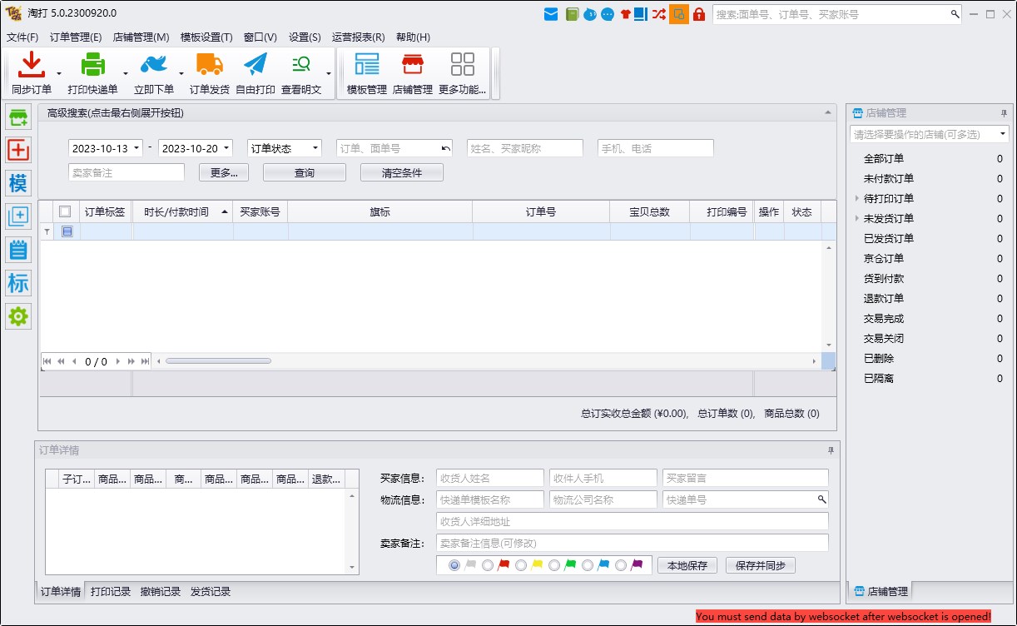Open the start date 2023-10-13 dropdown
This screenshot has height=626, width=1017.
[136, 148]
